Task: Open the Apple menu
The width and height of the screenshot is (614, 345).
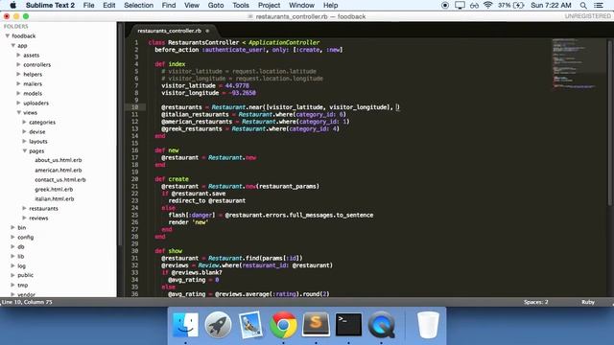Action: (12, 5)
